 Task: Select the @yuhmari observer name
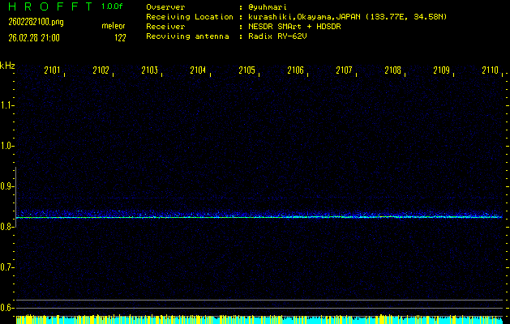point(270,6)
